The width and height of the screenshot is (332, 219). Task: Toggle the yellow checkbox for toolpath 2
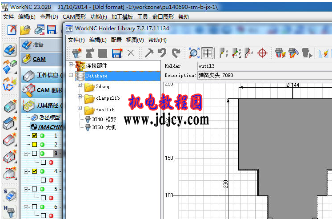tap(35, 144)
